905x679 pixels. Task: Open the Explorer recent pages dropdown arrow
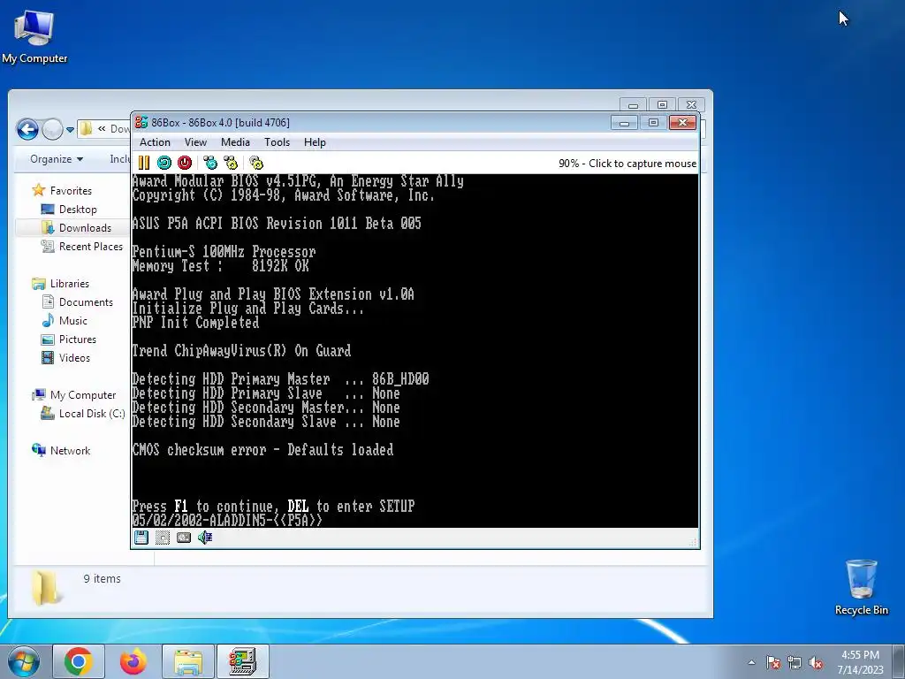pos(70,129)
